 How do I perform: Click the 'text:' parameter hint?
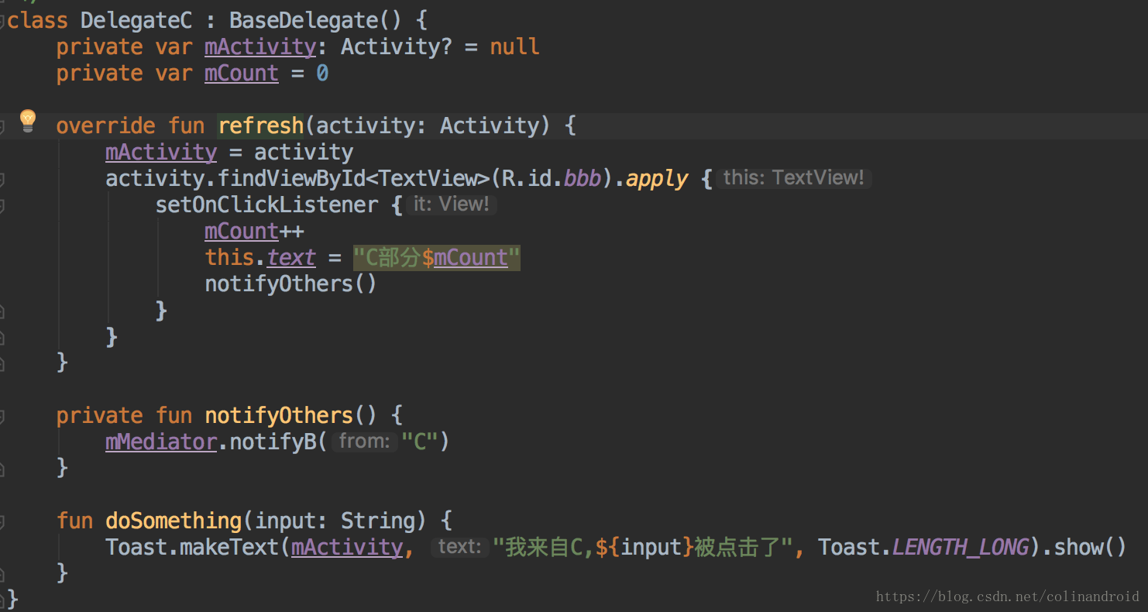(459, 547)
